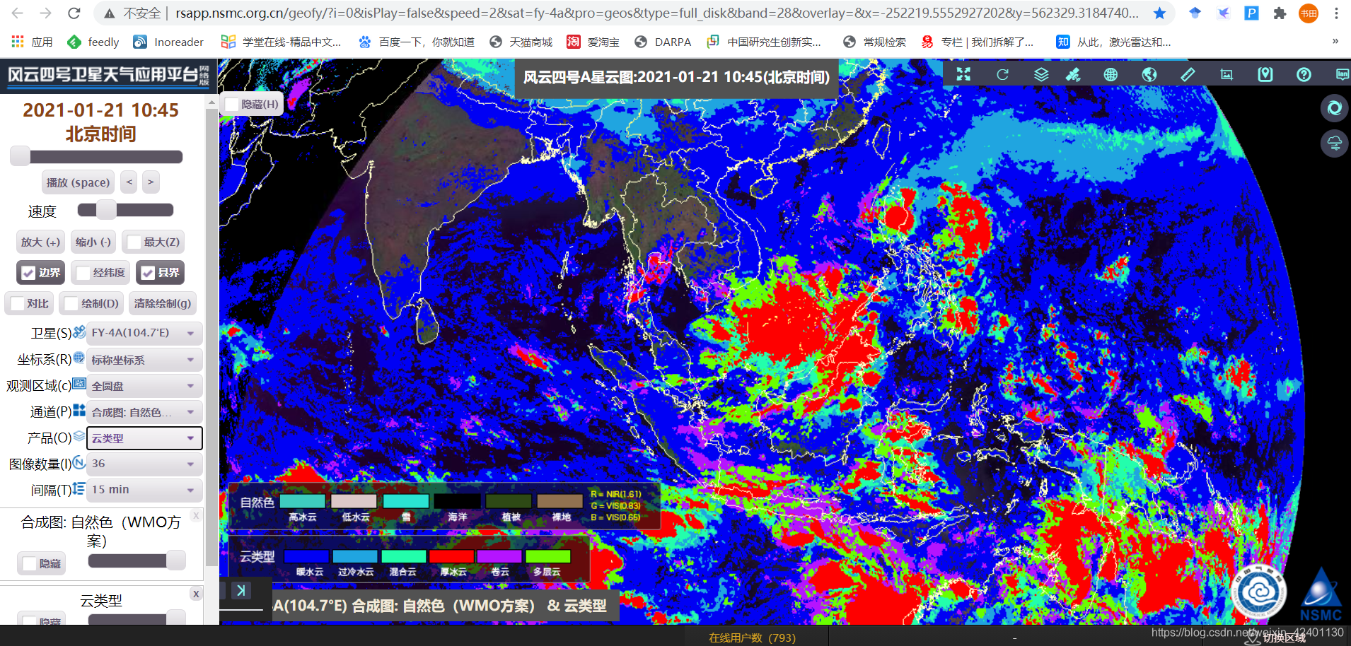Click the satellite icon in map toolbar
Viewport: 1351px width, 646px height.
(1073, 74)
